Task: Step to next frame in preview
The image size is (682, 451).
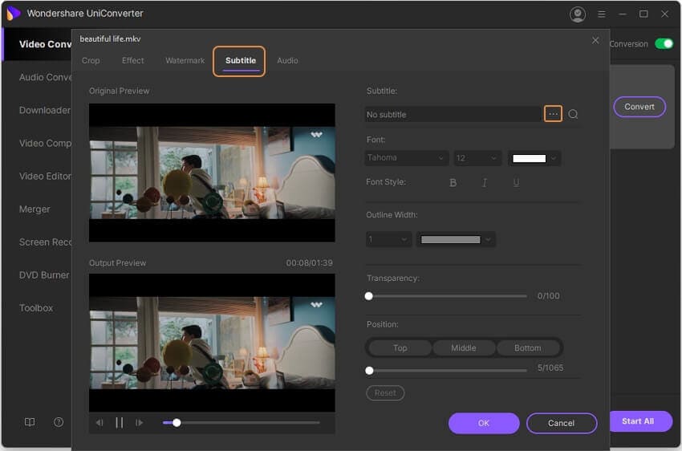Action: 139,422
